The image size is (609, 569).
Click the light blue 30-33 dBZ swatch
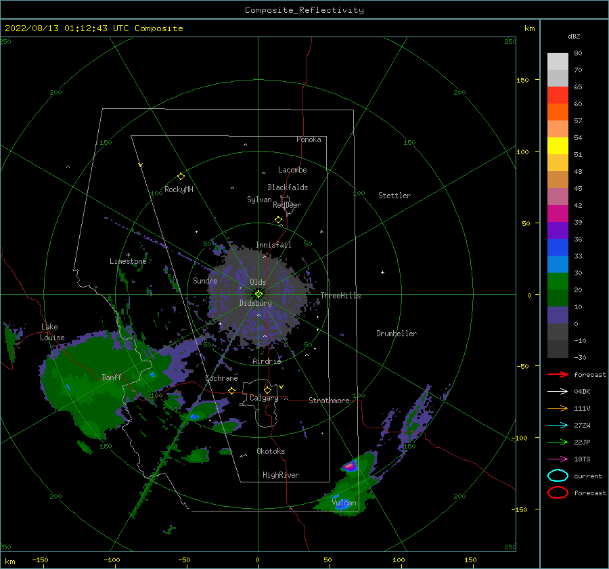click(558, 264)
